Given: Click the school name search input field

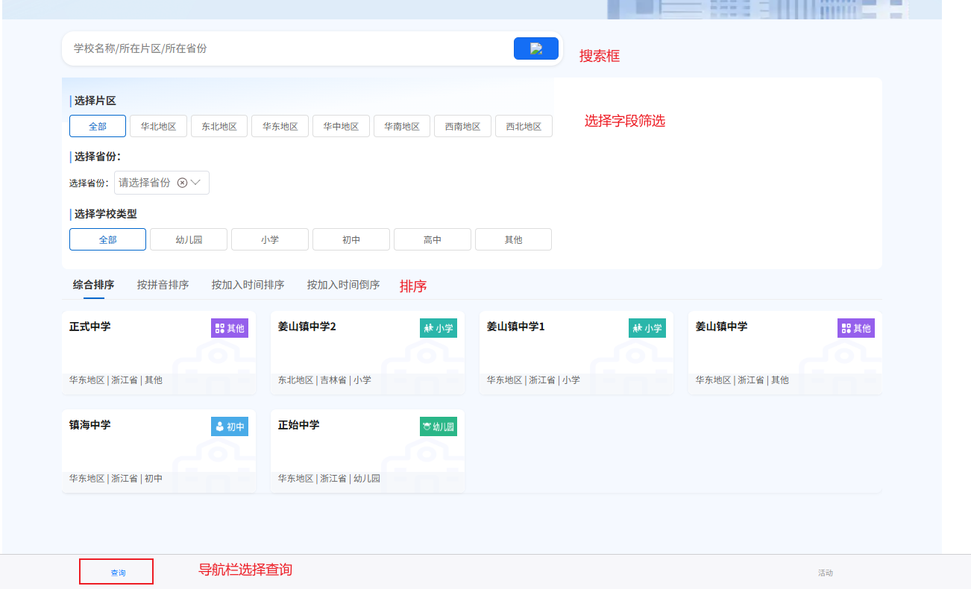Looking at the screenshot, I should (283, 48).
